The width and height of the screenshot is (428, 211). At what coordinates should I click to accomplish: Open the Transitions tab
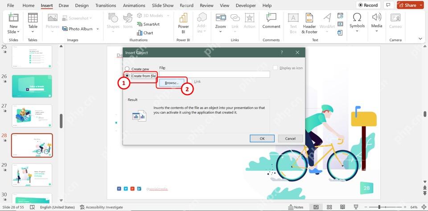point(106,5)
